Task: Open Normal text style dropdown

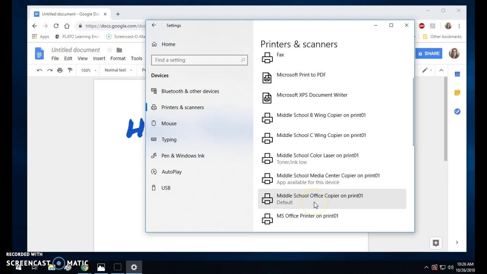Action: click(118, 70)
